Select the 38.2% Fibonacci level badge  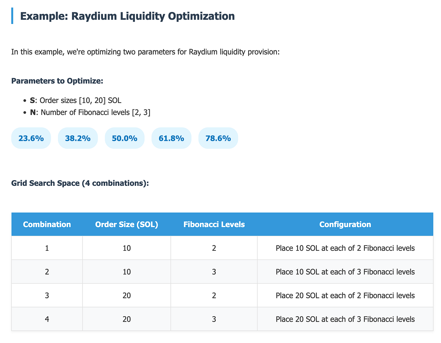pyautogui.click(x=77, y=138)
